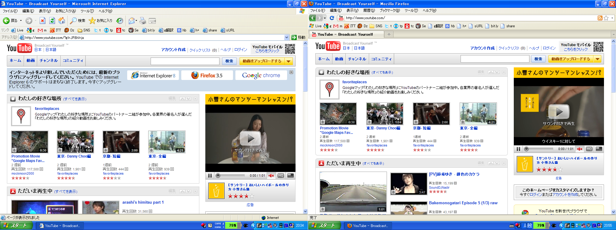The width and height of the screenshot is (616, 230).
Task: Open the SNS folder in Internet Explorer links bar
Action: (84, 30)
